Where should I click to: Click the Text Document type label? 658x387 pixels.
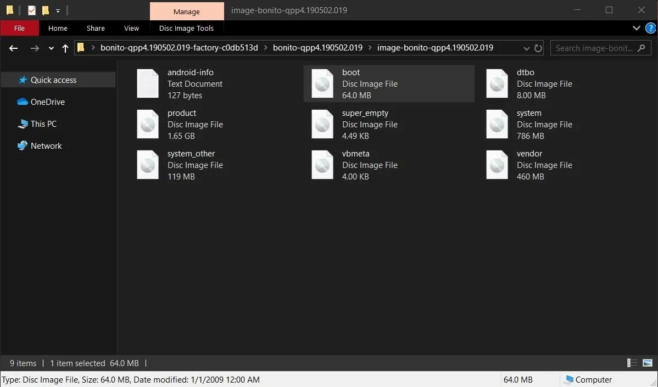point(195,84)
